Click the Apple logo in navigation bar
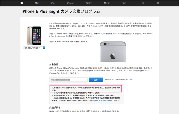This screenshot has height=114, width=179. pyautogui.click(x=22, y=3)
